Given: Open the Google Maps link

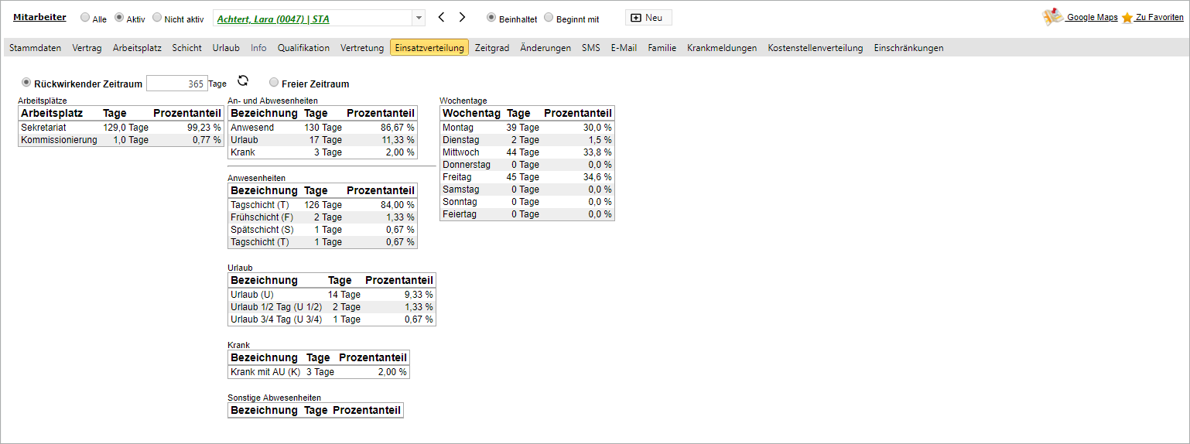Looking at the screenshot, I should pos(1092,17).
